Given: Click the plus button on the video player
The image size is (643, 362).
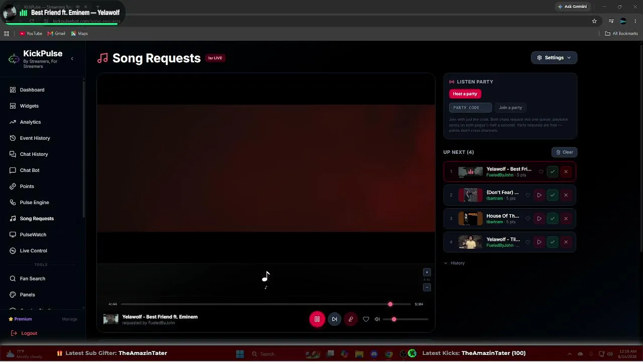Looking at the screenshot, I should [x=427, y=273].
